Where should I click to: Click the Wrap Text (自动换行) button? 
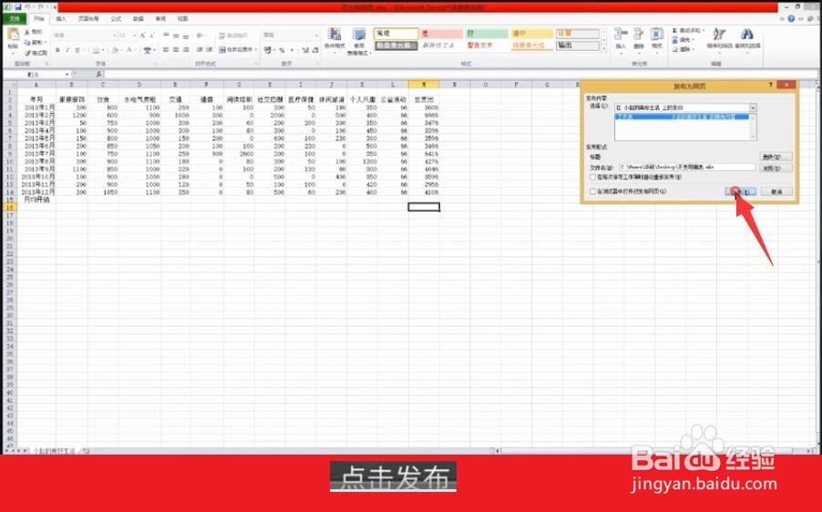(233, 36)
